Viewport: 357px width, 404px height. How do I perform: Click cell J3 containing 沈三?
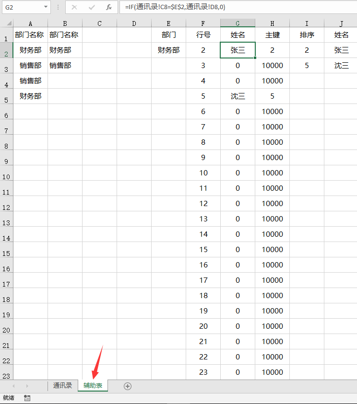[341, 66]
